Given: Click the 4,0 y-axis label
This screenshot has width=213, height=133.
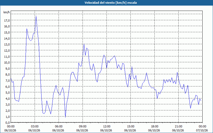Looking at the screenshot, I should 8,99.
